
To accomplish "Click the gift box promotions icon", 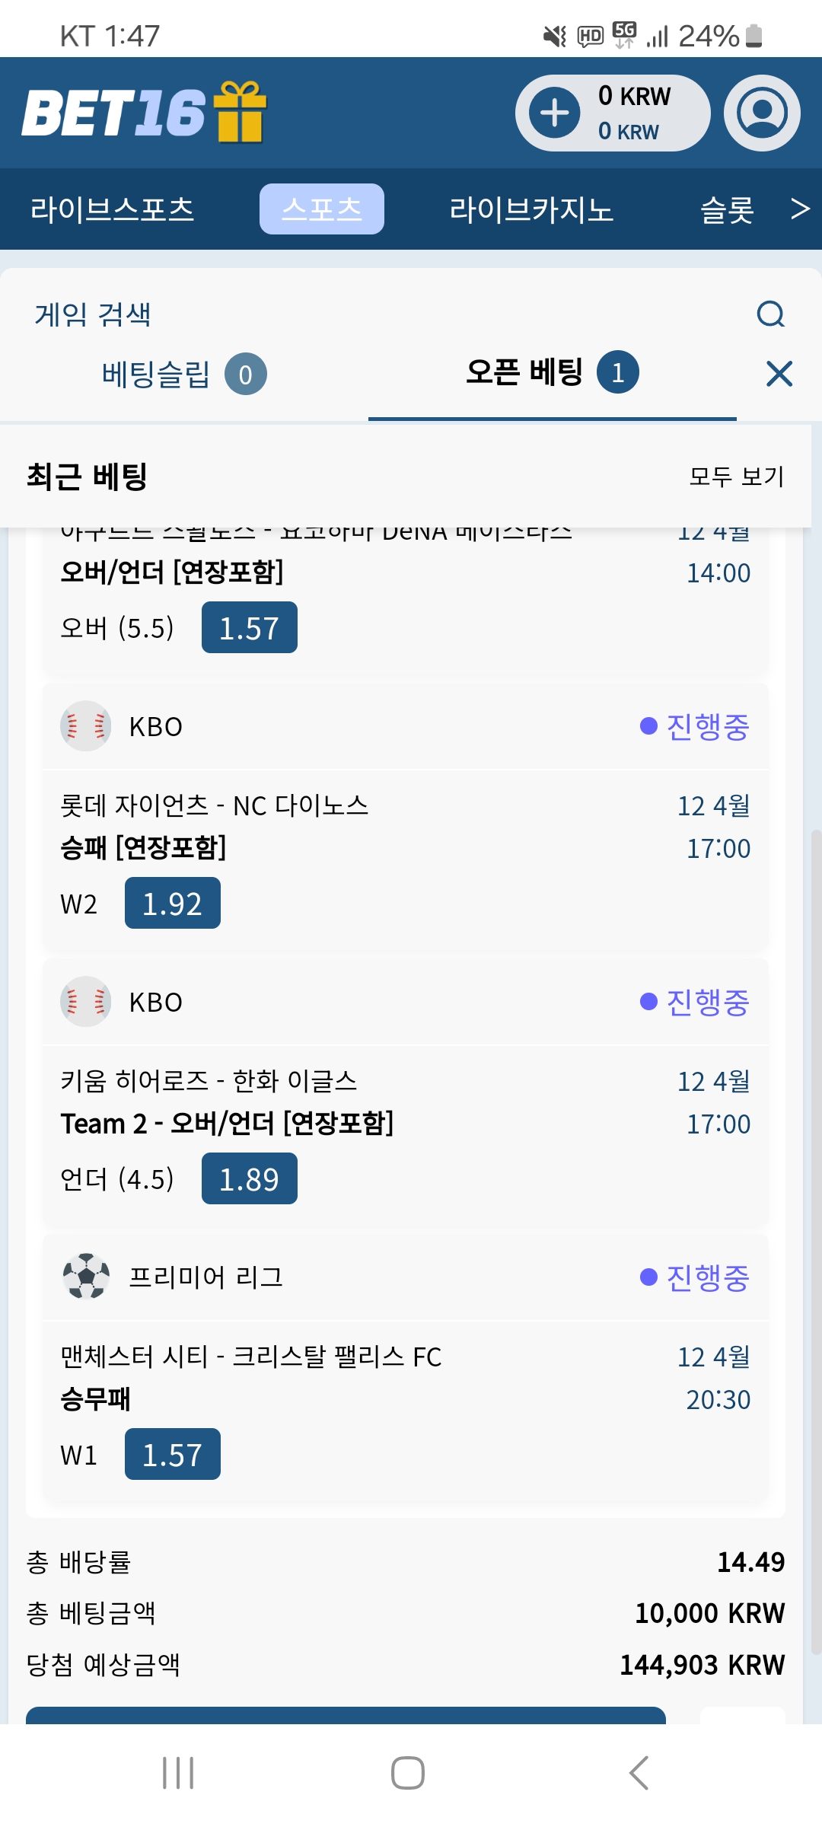I will click(x=240, y=112).
